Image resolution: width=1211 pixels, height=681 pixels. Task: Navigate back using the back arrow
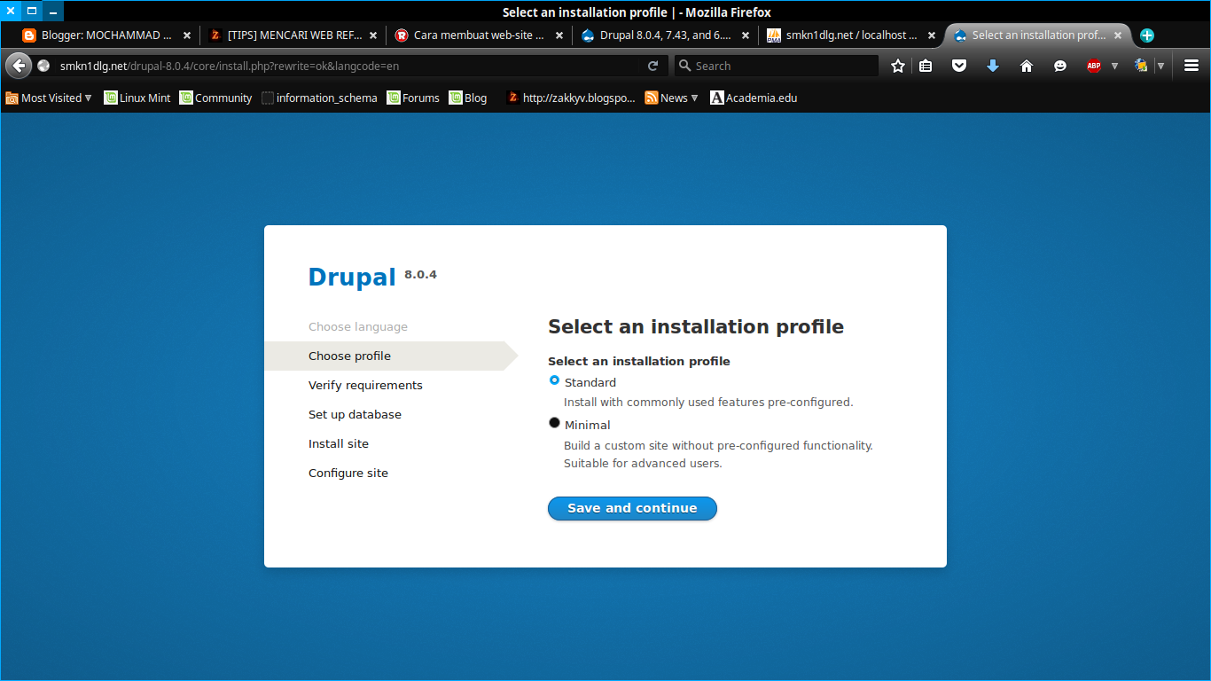(18, 65)
